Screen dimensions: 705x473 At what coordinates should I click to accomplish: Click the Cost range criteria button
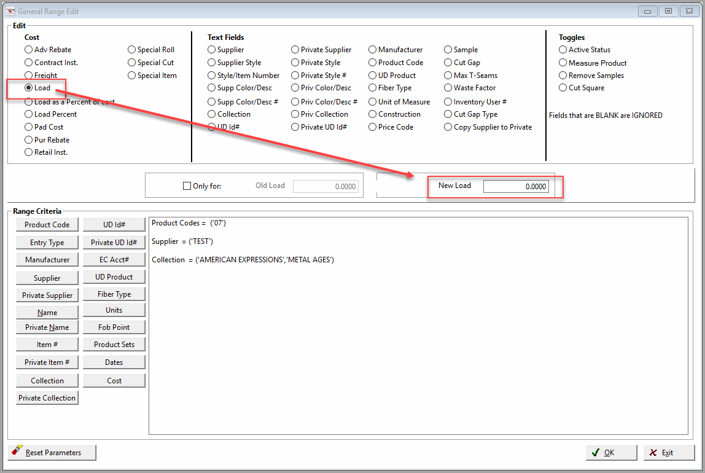coord(114,380)
